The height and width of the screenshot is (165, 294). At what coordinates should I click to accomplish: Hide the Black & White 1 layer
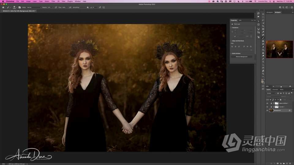[x=267, y=103]
